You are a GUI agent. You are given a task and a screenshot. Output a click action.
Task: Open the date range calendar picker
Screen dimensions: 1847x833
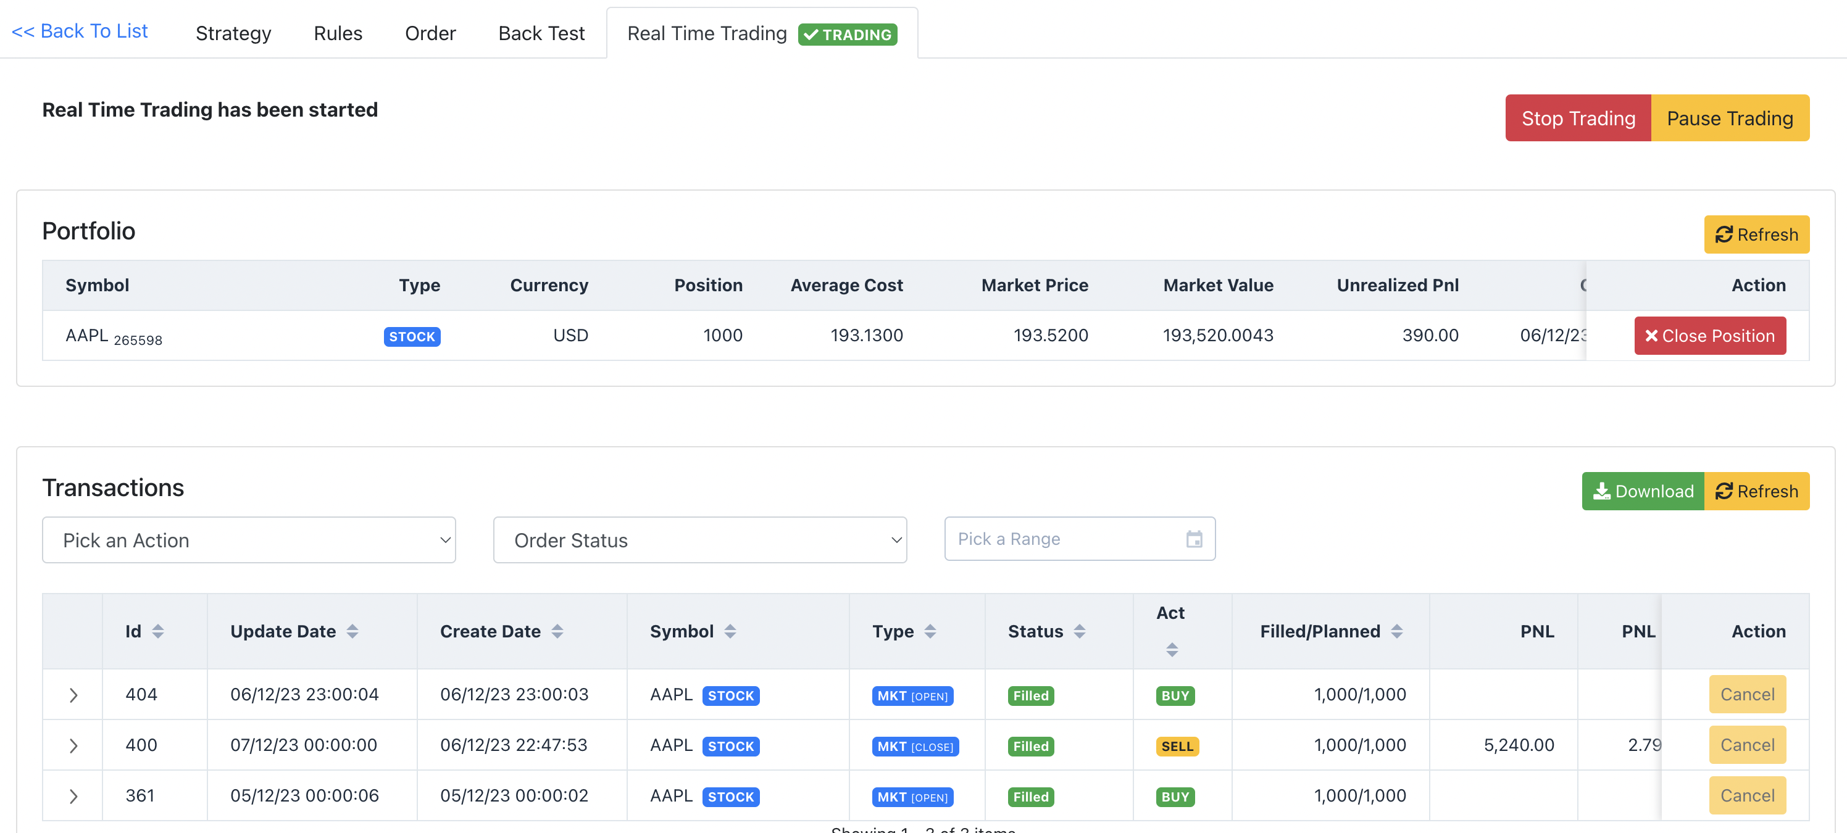pyautogui.click(x=1193, y=539)
